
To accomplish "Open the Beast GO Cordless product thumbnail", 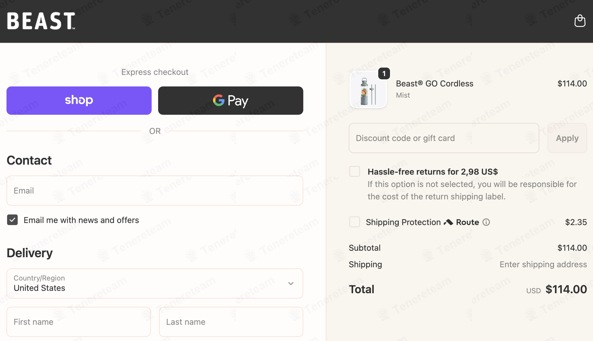I will pyautogui.click(x=368, y=89).
